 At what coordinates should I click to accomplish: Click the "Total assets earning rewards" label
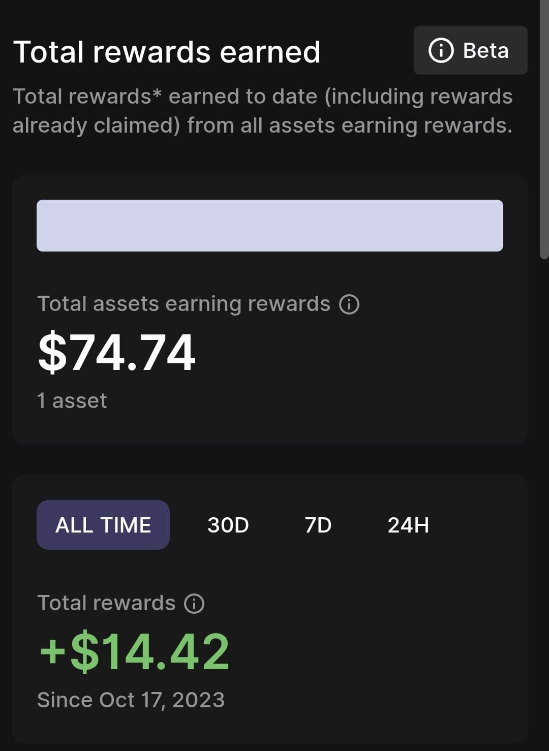click(184, 304)
